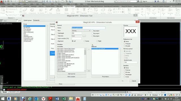The image size is (181, 101).
Task: Select Fire damper in the Group list
Action: pyautogui.click(x=27, y=31)
